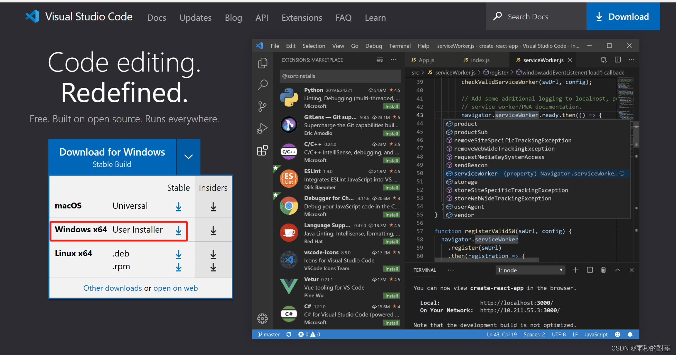Screen dimensions: 676x355
Task: Open the 1: node terminal selector dropdown
Action: coord(530,270)
